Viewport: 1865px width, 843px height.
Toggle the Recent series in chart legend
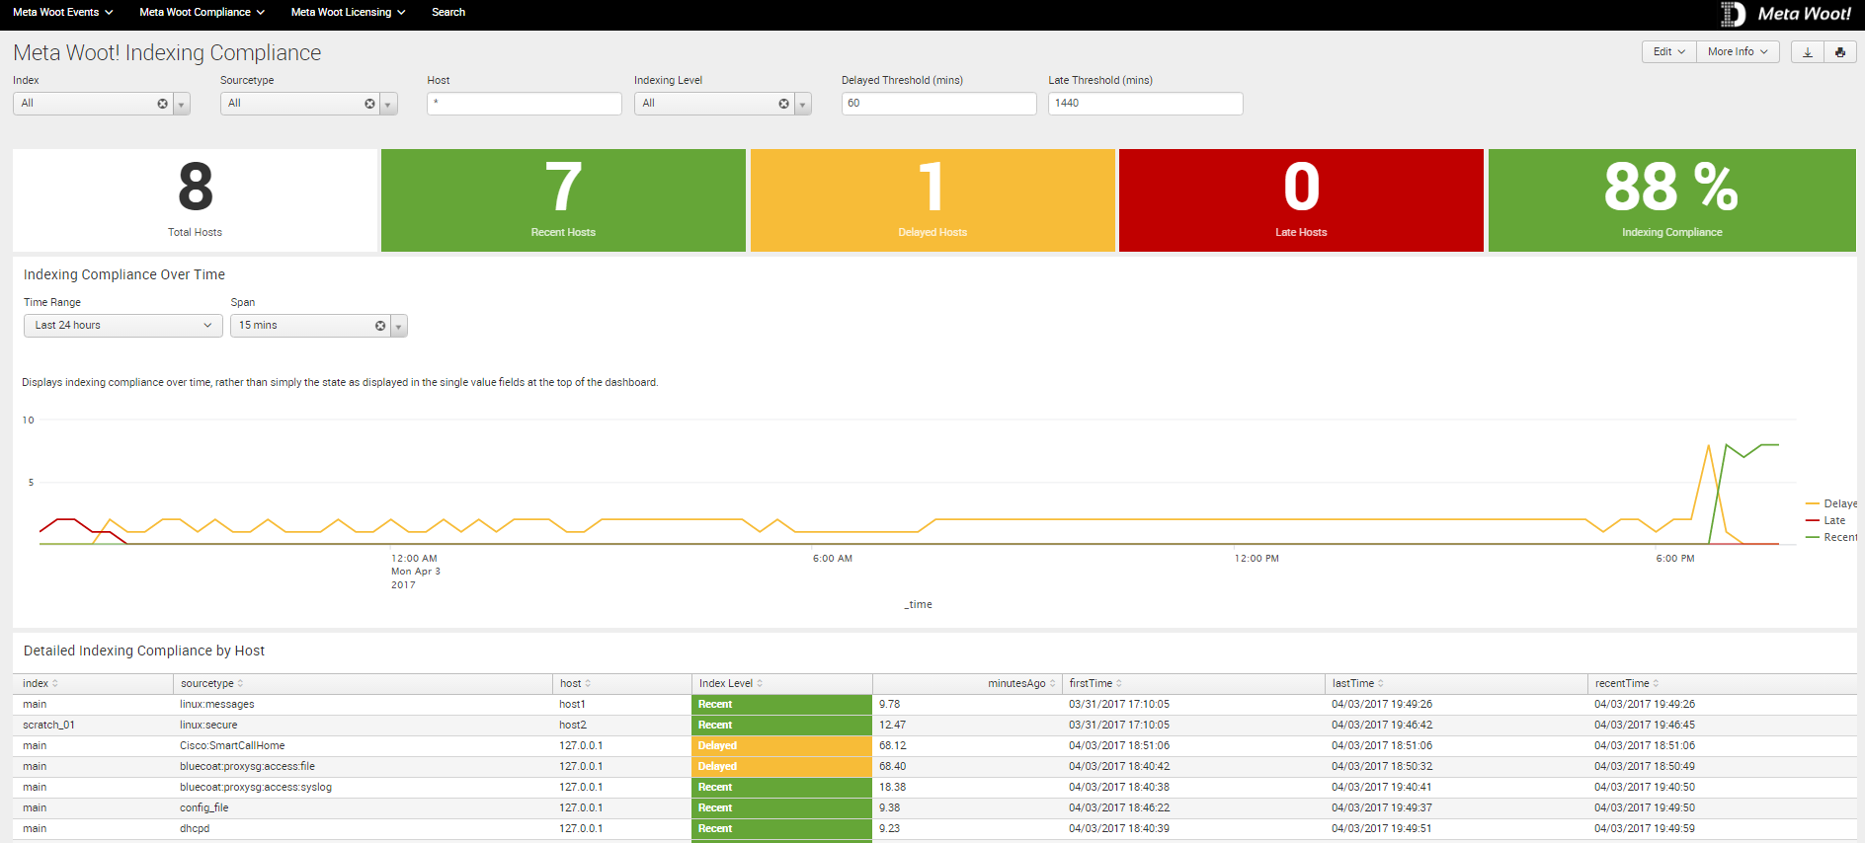[x=1838, y=537]
